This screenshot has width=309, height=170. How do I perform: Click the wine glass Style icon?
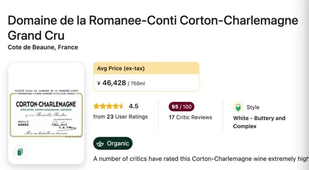238,107
